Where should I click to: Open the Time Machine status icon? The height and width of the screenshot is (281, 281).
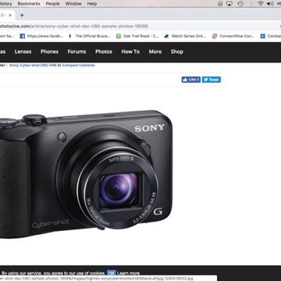240,3
